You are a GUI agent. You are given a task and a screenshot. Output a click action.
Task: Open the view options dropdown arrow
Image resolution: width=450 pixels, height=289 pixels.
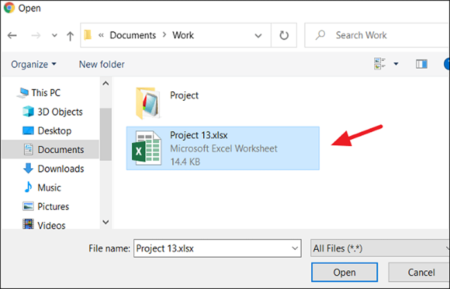(396, 64)
